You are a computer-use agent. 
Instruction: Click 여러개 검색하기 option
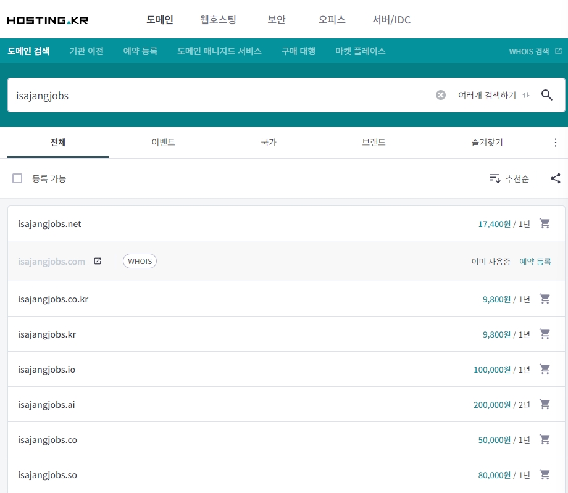pos(487,95)
